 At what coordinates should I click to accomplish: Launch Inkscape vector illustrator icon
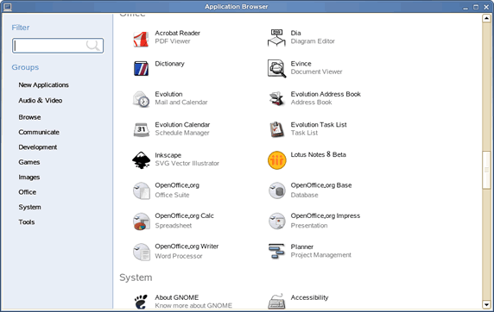(141, 160)
